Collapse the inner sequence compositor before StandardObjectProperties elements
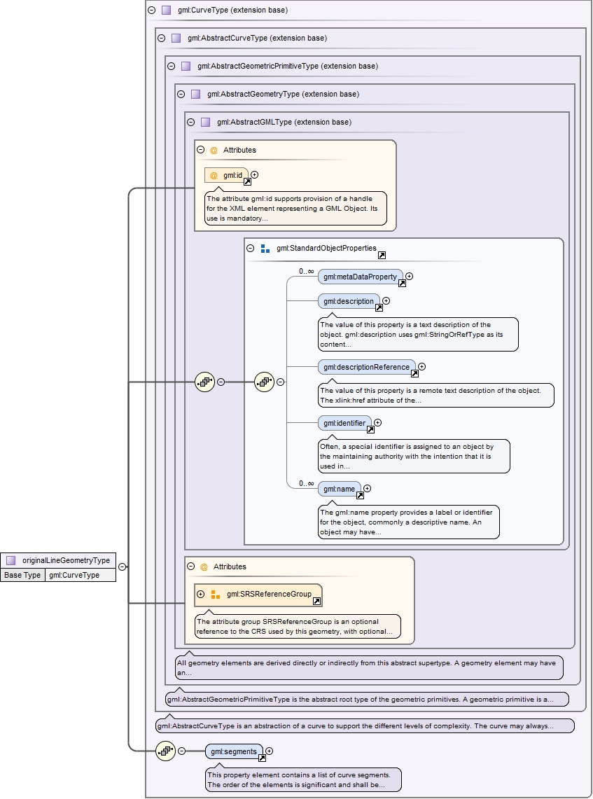Image resolution: width=593 pixels, height=799 pixels. click(x=280, y=382)
